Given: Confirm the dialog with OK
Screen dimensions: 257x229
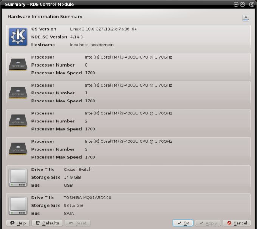Looking at the screenshot, I should [183, 223].
